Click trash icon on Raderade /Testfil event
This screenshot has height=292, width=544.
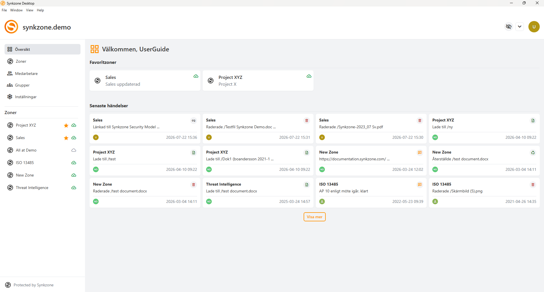pyautogui.click(x=307, y=121)
